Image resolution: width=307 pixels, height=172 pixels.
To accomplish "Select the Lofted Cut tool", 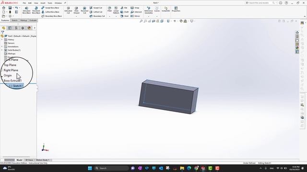I will point(96,12).
